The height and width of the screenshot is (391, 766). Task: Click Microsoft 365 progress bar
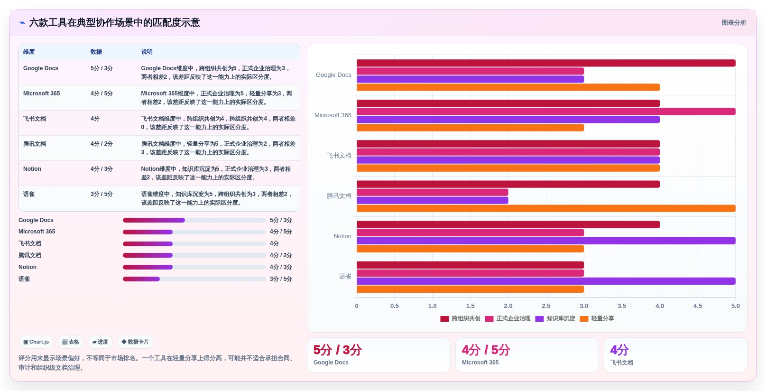click(194, 232)
